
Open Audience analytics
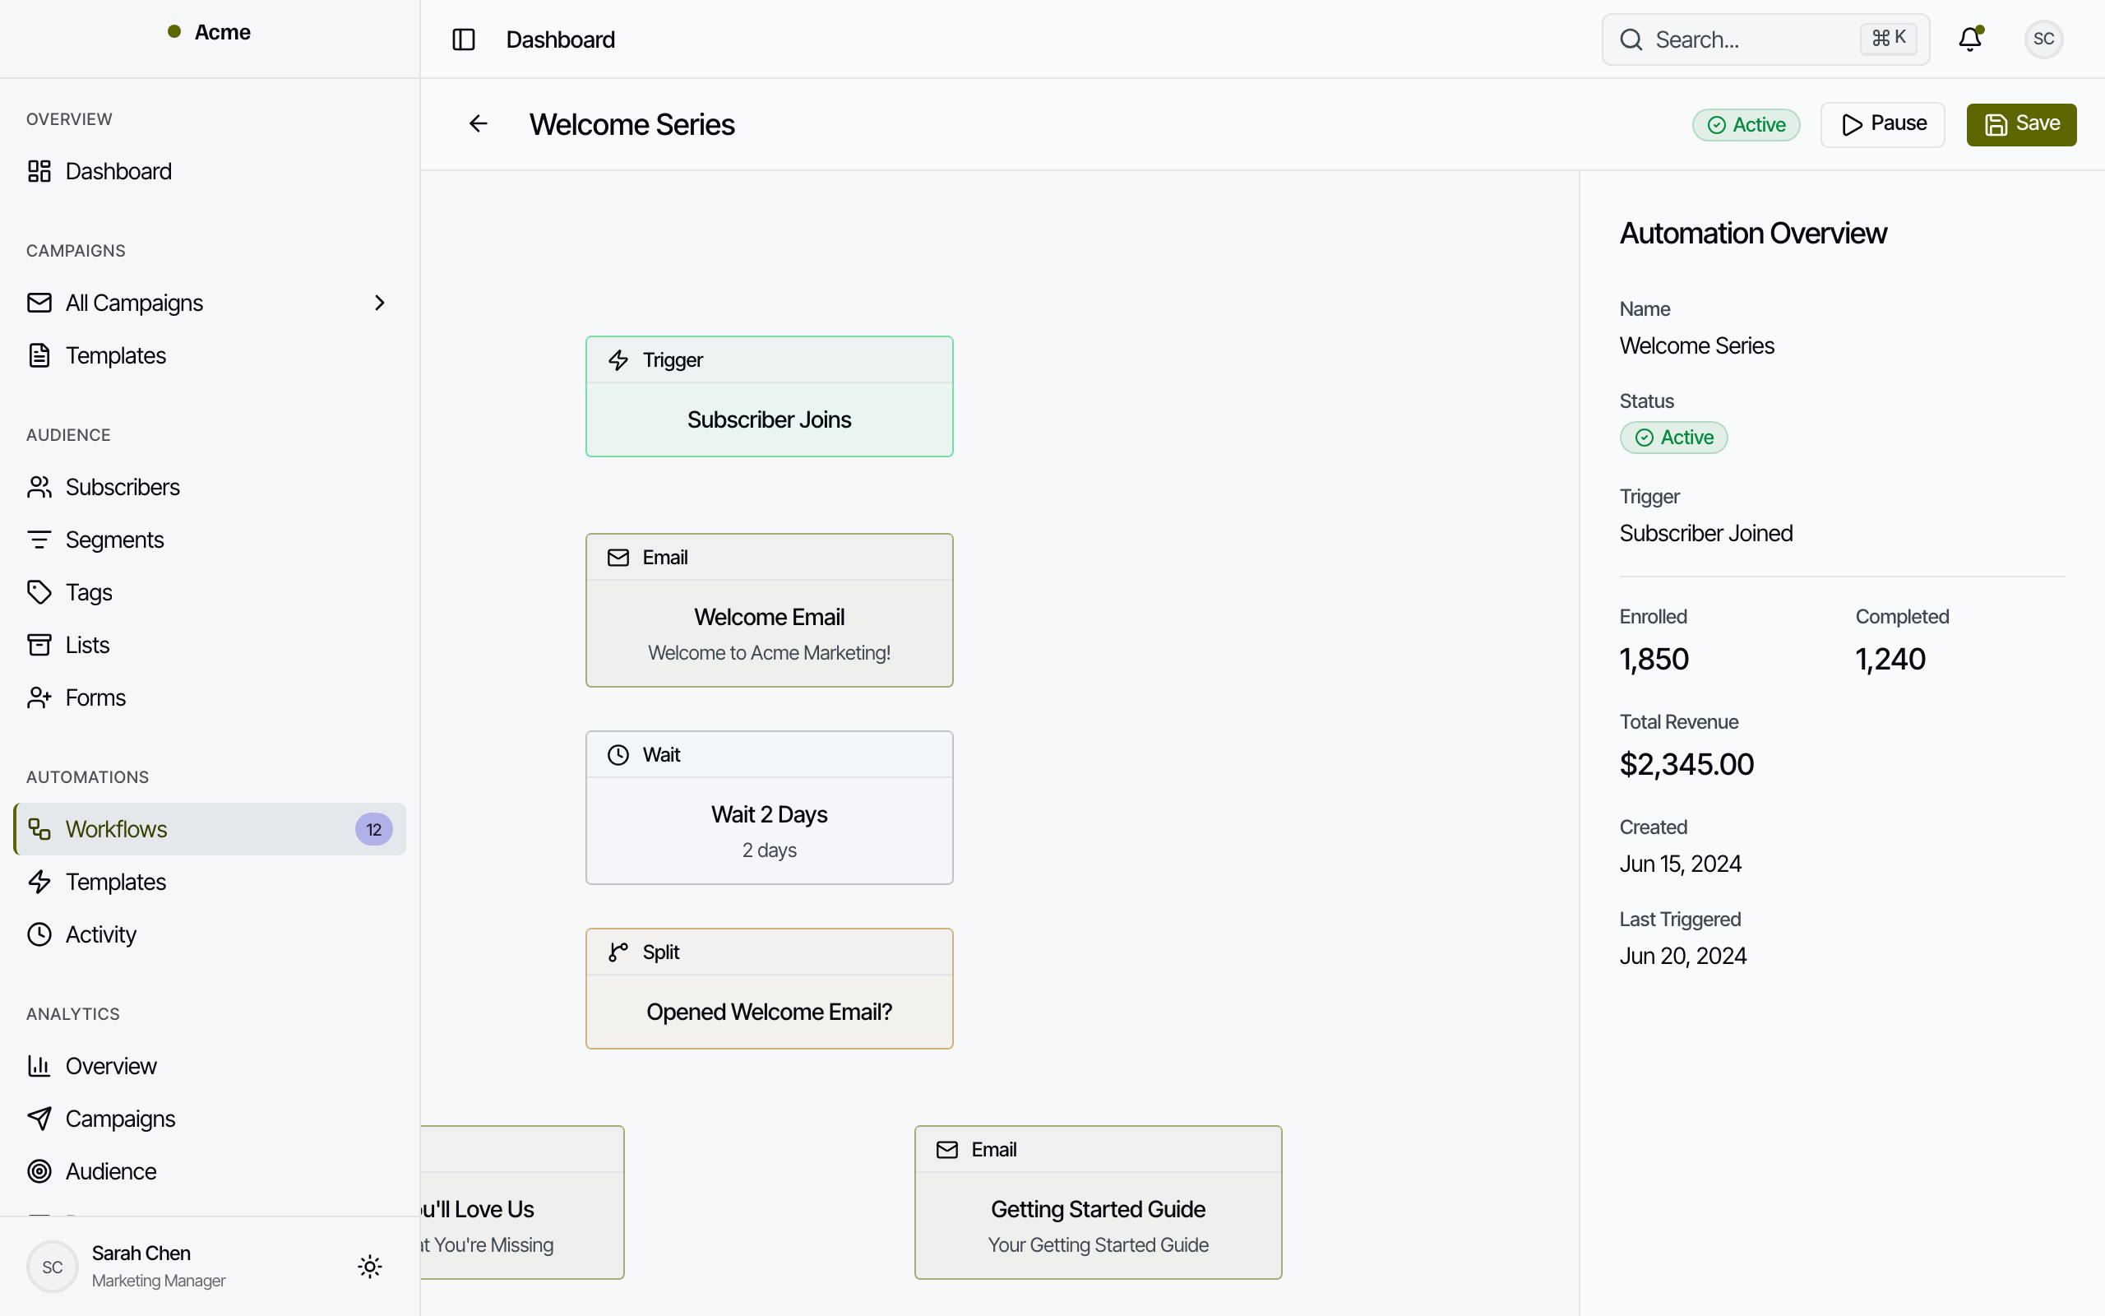coord(210,1170)
